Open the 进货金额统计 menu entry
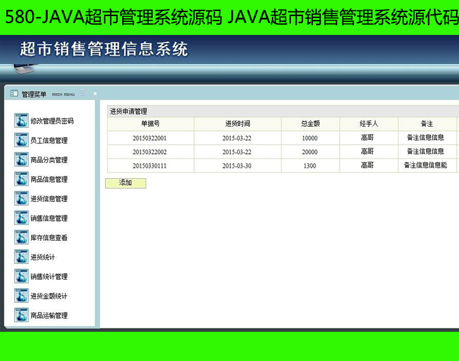This screenshot has width=459, height=361. [x=49, y=296]
